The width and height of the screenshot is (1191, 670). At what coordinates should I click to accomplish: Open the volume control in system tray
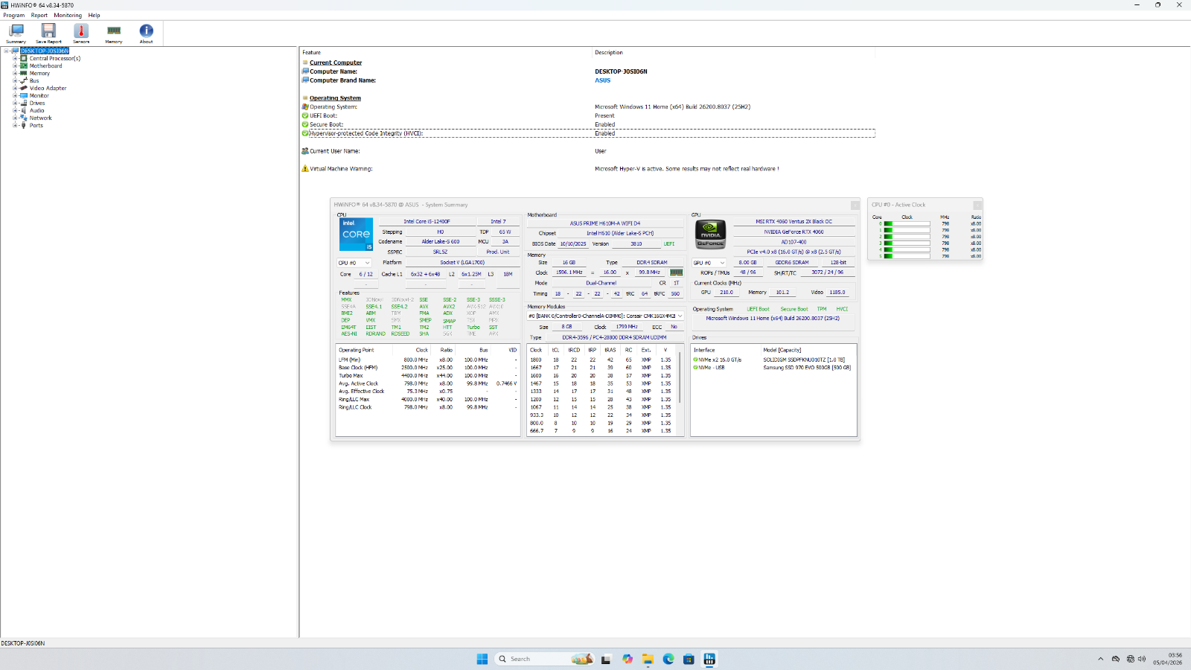(x=1142, y=659)
